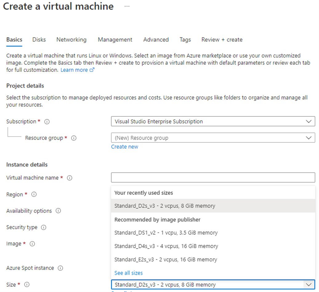Viewport: 319px width, 292px height.
Task: Open the Networking tab
Action: (71, 39)
